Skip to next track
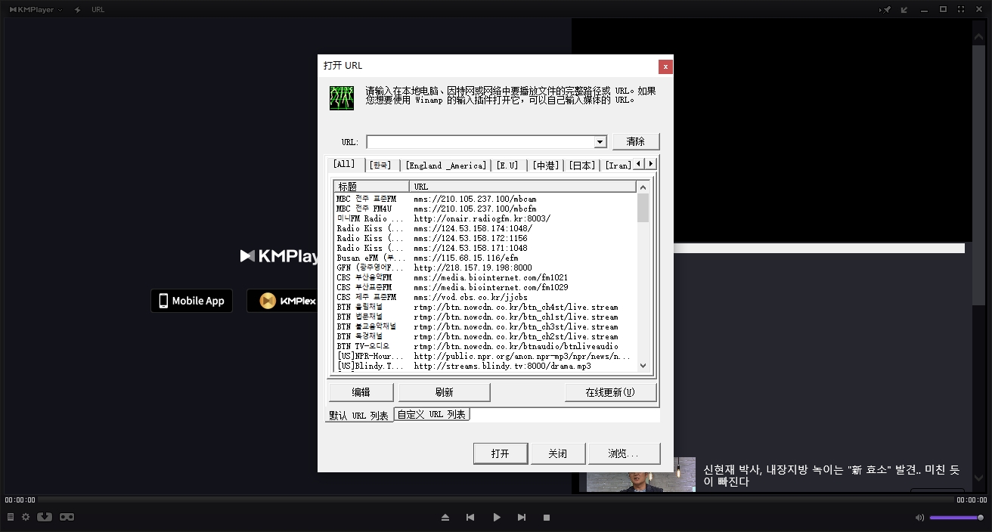The image size is (992, 532). click(x=522, y=518)
